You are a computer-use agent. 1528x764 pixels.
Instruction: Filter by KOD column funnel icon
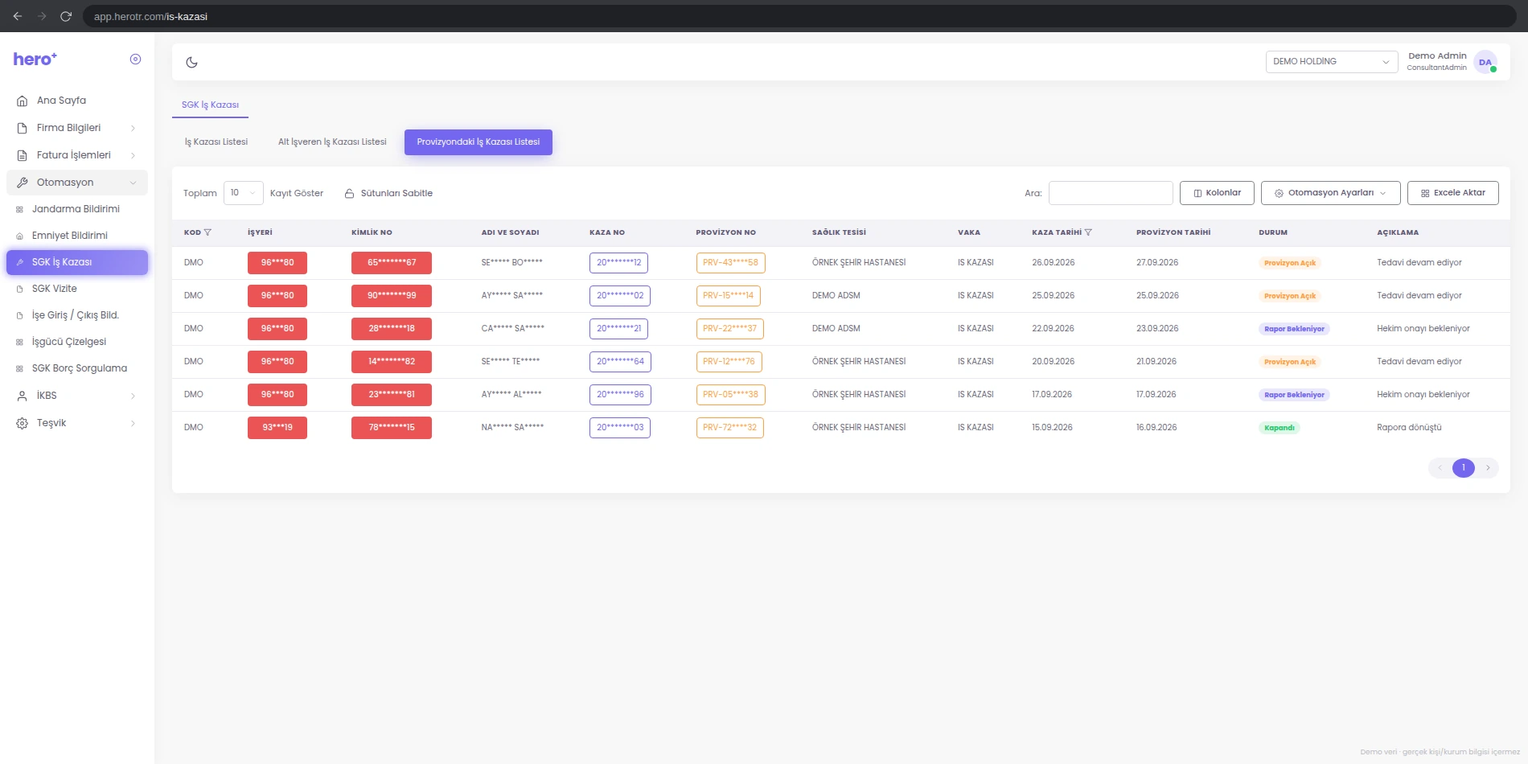207,232
